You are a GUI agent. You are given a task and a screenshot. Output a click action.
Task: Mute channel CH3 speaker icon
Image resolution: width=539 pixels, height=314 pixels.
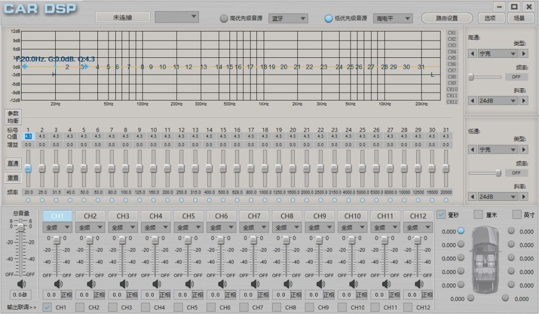(124, 284)
